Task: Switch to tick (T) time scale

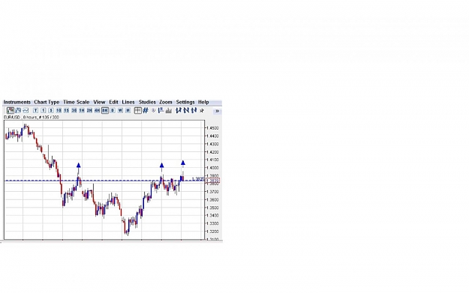Action: coord(35,110)
